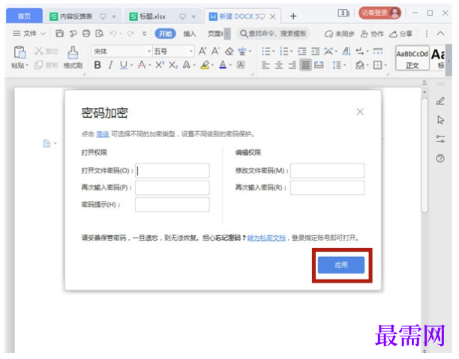This screenshot has height=359, width=459.
Task: Select the 插入 ribbon tab
Action: 190,34
